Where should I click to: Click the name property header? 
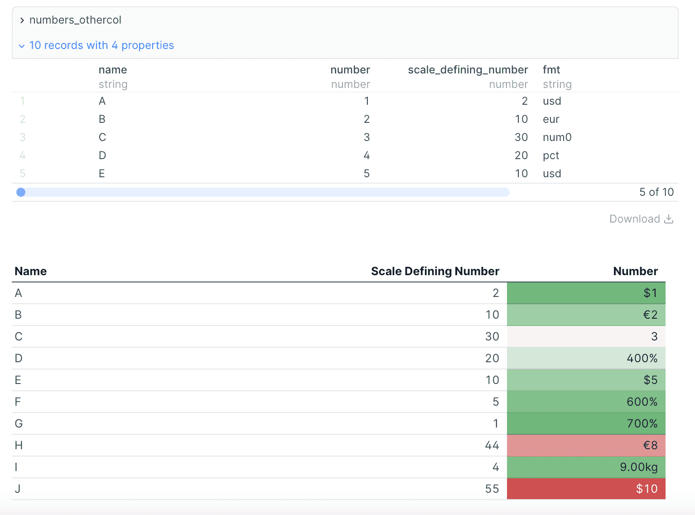(x=113, y=70)
